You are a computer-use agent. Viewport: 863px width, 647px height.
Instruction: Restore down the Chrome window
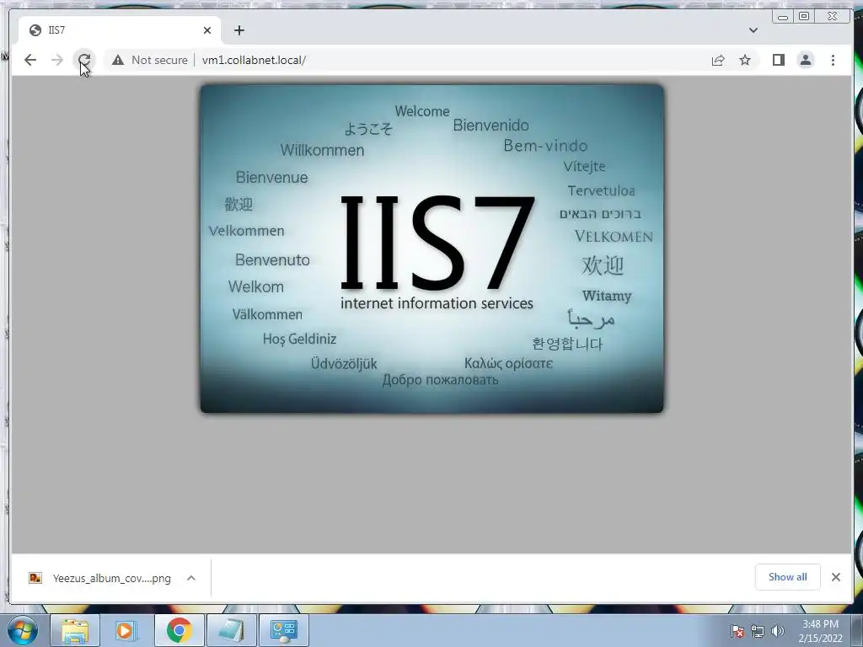pos(804,17)
